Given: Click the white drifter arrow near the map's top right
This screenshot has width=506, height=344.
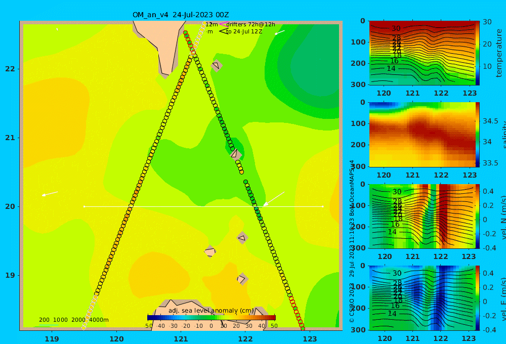Looking at the screenshot, I should (280, 32).
